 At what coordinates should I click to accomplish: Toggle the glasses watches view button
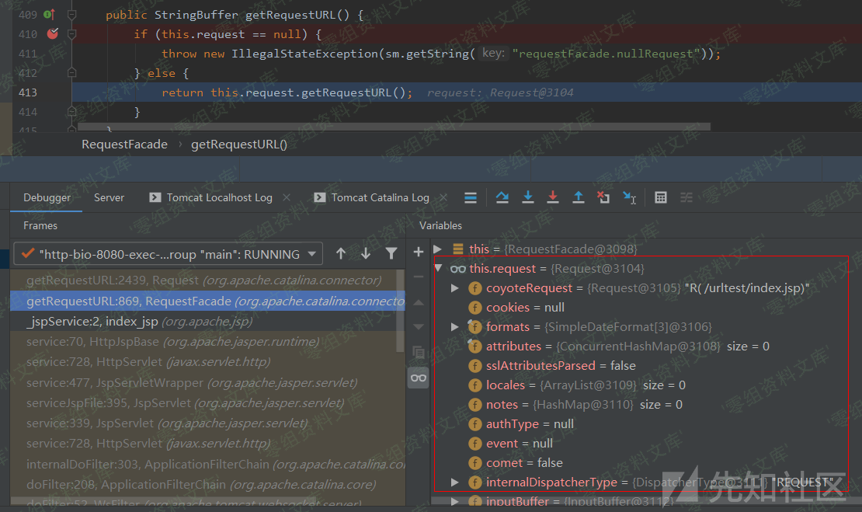point(419,378)
